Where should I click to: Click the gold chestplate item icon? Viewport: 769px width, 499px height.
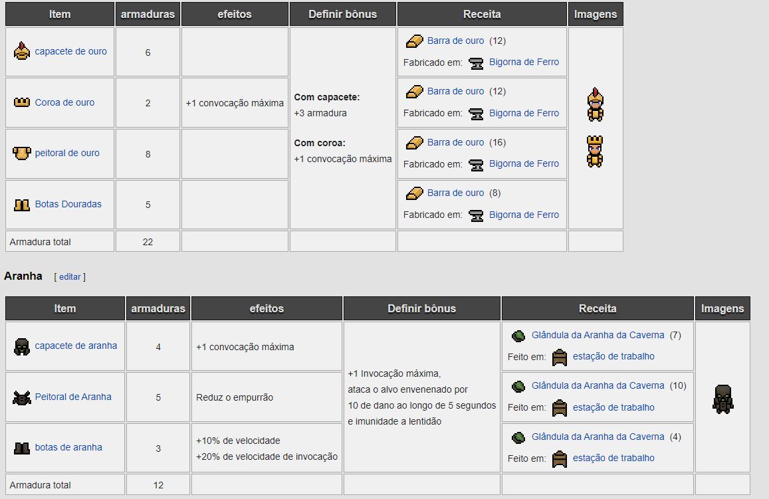pos(22,153)
